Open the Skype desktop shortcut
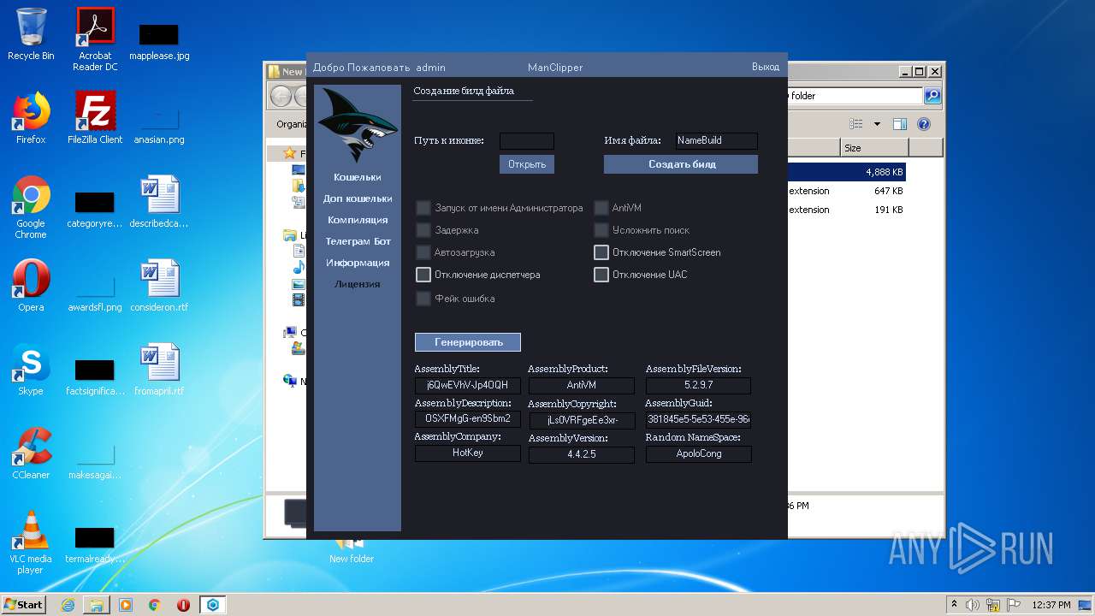The width and height of the screenshot is (1095, 616). pyautogui.click(x=31, y=370)
